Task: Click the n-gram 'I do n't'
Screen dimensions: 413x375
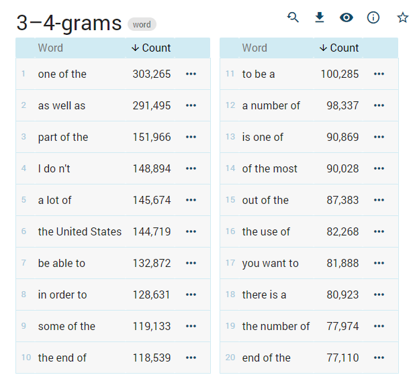Action: [54, 168]
